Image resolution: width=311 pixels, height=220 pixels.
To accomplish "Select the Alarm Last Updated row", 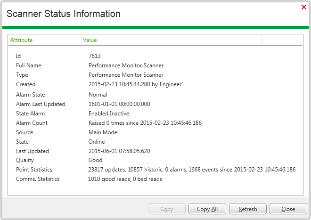I will (41, 104).
